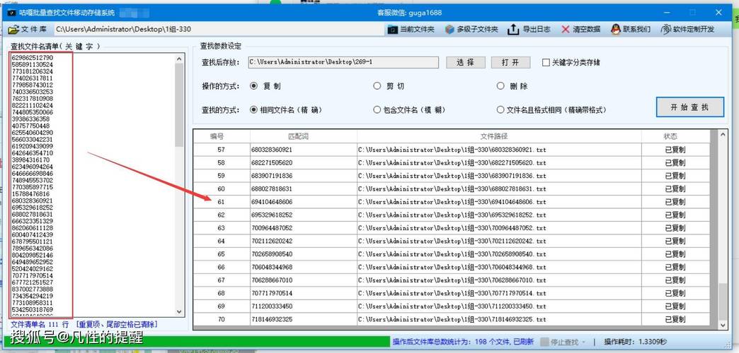The image size is (739, 353).
Task: Click keyword 534250318769 in list
Action: tap(33, 310)
